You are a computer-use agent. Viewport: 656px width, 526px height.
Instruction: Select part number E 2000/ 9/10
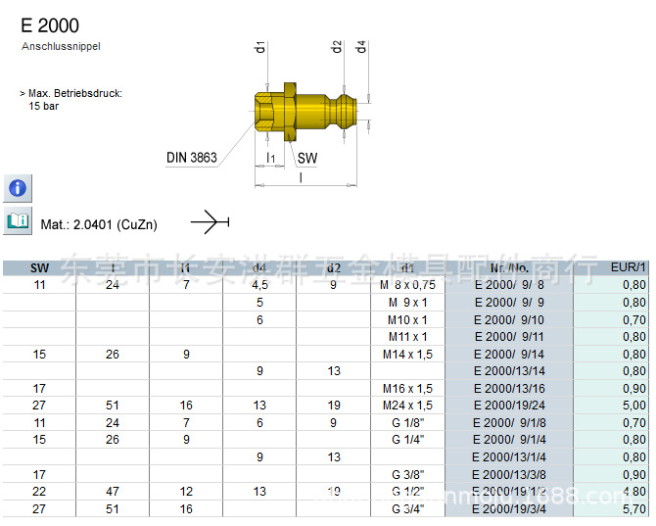point(509,320)
